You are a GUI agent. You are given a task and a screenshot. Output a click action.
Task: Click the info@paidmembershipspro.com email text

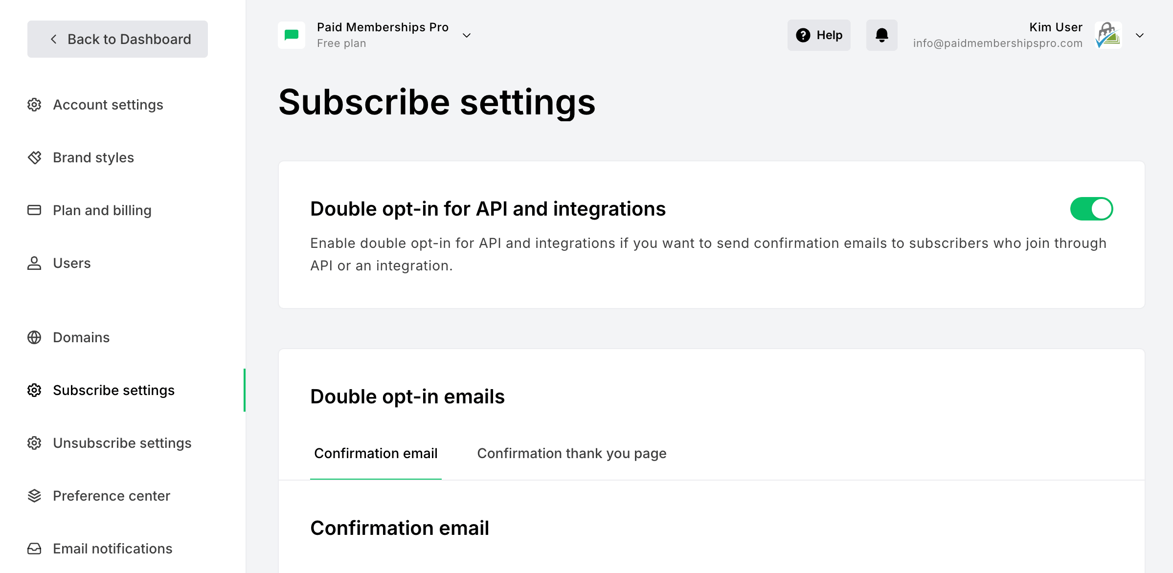click(x=998, y=44)
